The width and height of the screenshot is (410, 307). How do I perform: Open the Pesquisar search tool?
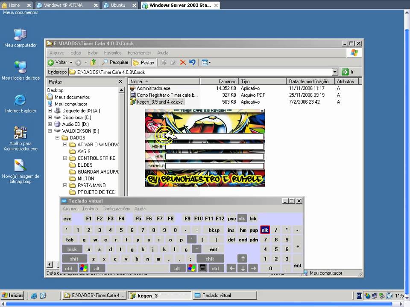(x=115, y=62)
